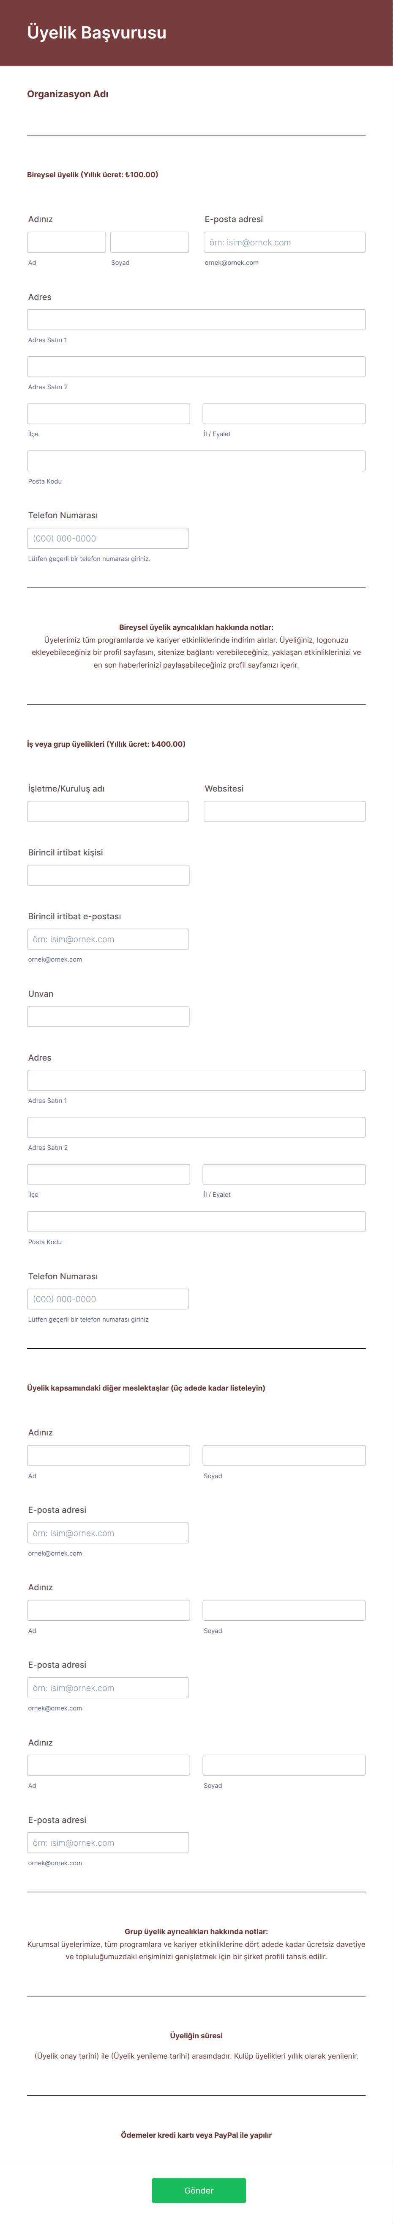Select the Birincil irtibat e-postası field
Viewport: 393px width, 2224px height.
(x=108, y=938)
